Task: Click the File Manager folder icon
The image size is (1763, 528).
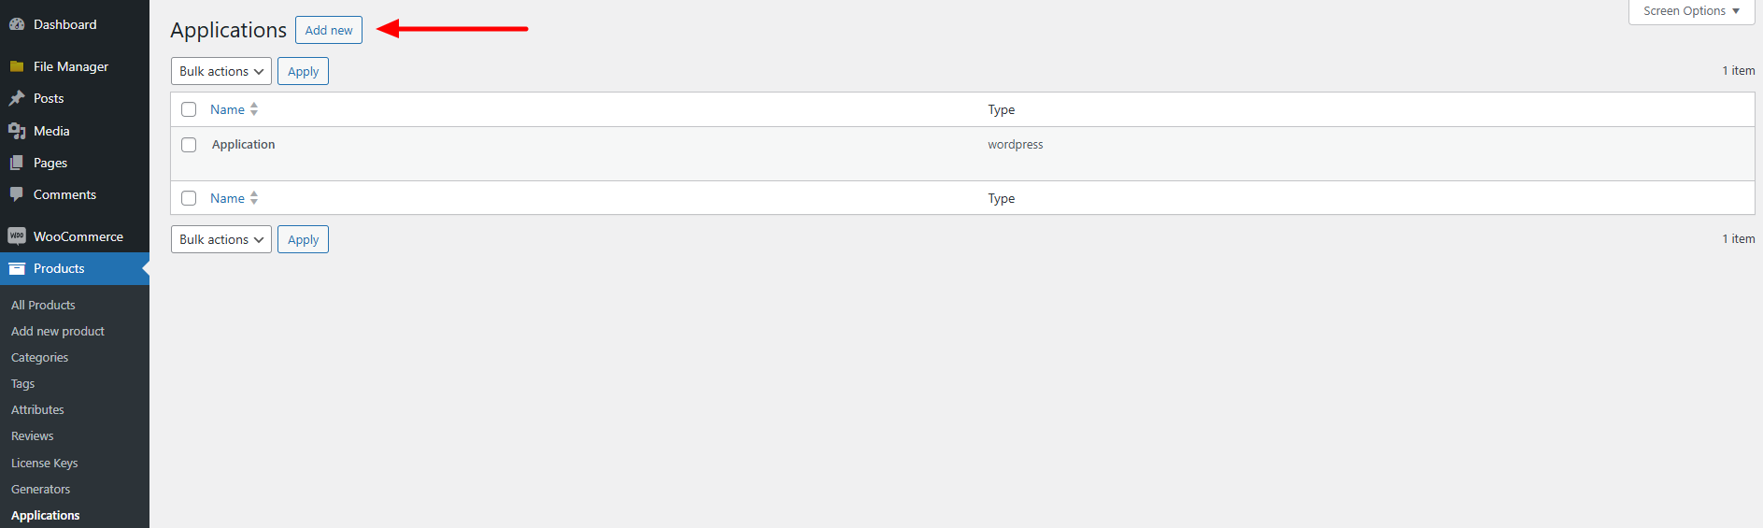Action: (17, 66)
